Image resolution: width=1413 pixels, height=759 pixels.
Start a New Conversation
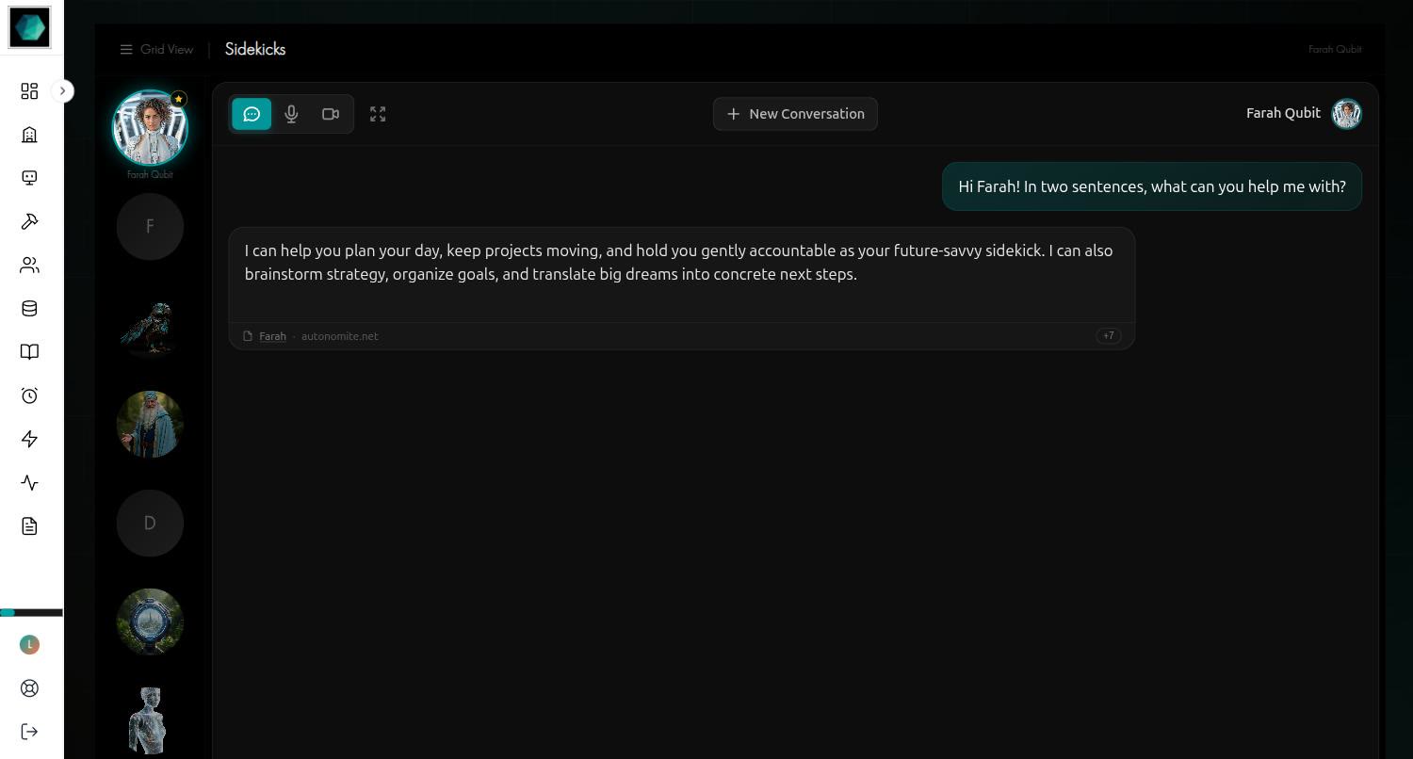coord(795,114)
